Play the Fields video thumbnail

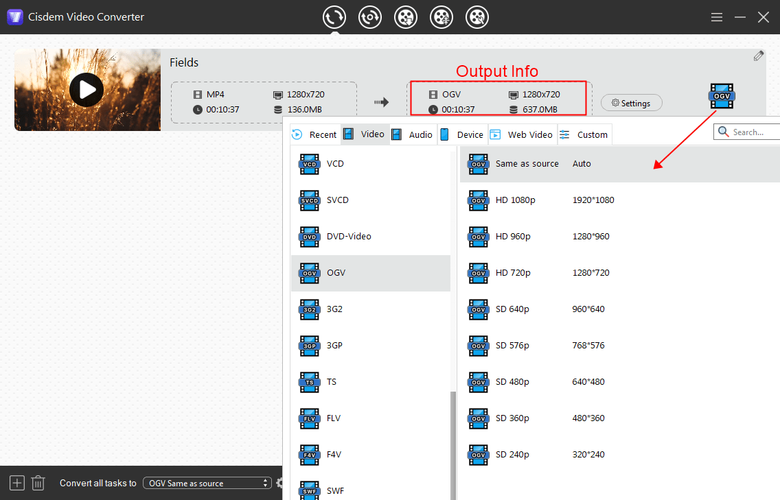tap(87, 90)
